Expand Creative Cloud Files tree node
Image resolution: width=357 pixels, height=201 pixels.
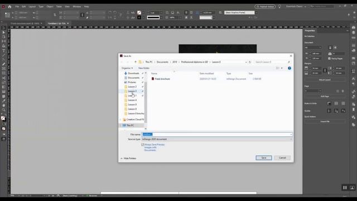(x=120, y=119)
